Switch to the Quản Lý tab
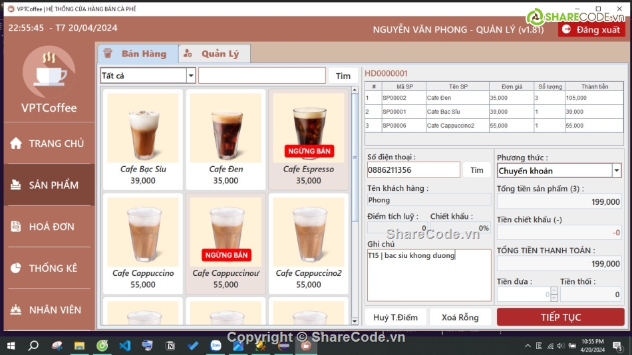 [x=214, y=54]
